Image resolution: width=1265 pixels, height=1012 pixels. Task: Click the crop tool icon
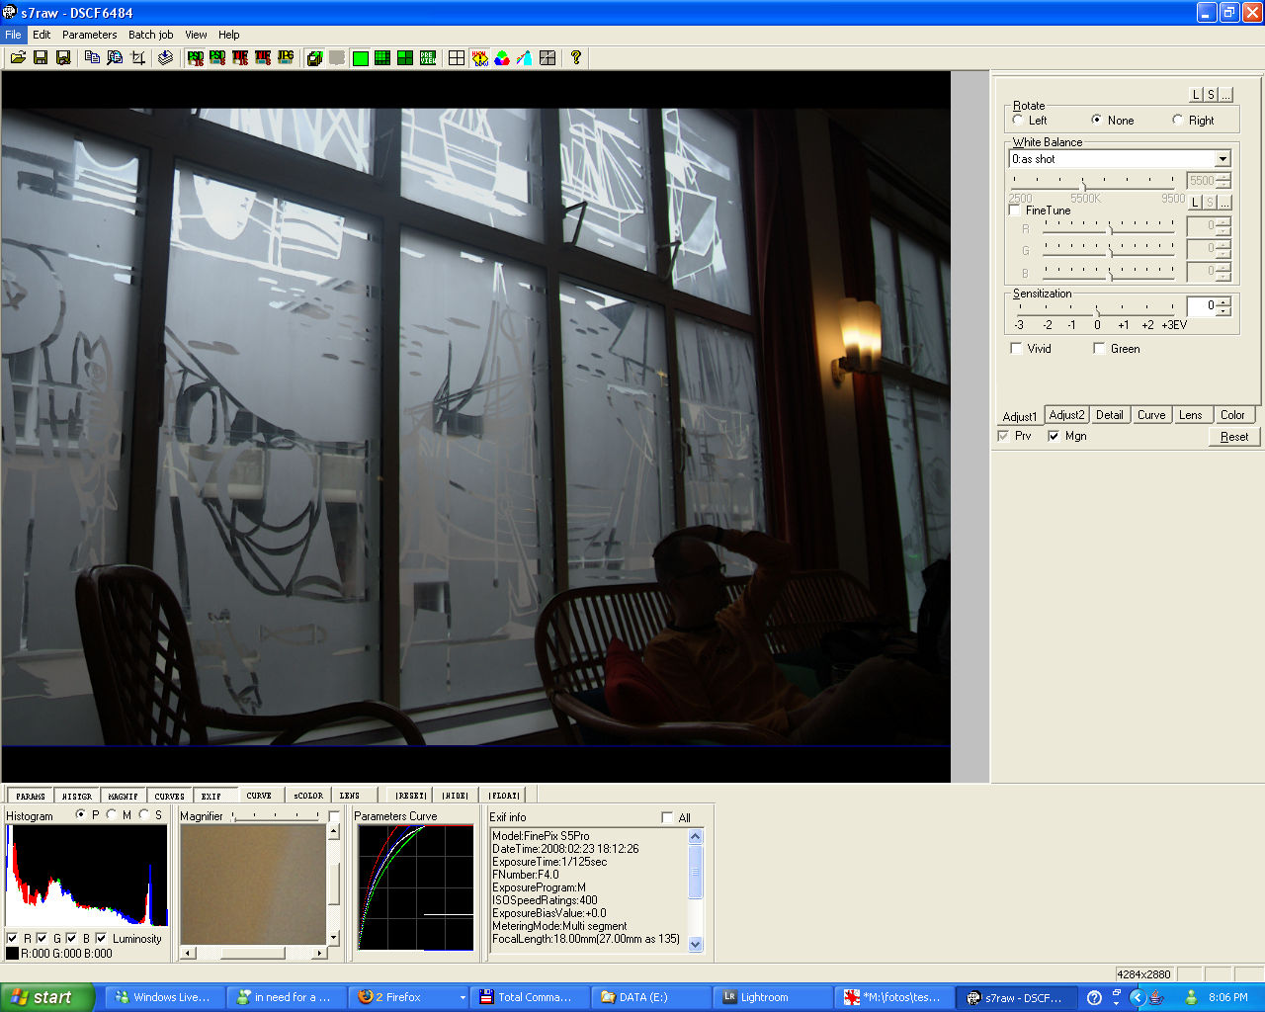(x=138, y=58)
